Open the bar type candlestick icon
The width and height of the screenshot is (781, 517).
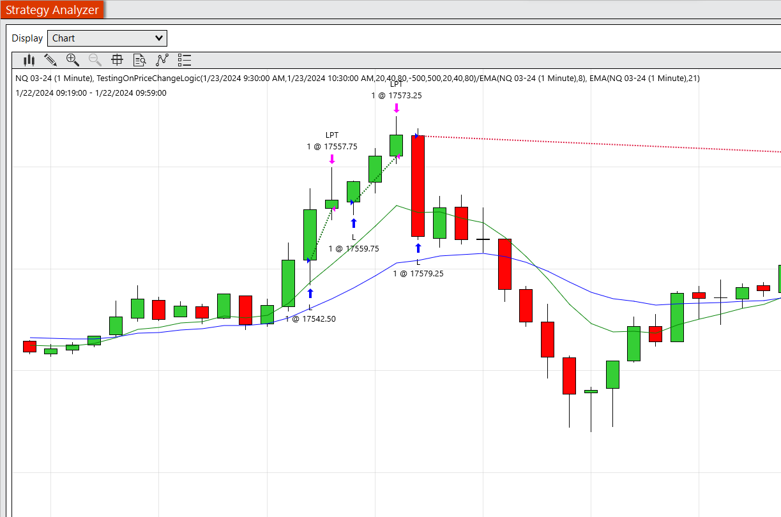click(29, 60)
